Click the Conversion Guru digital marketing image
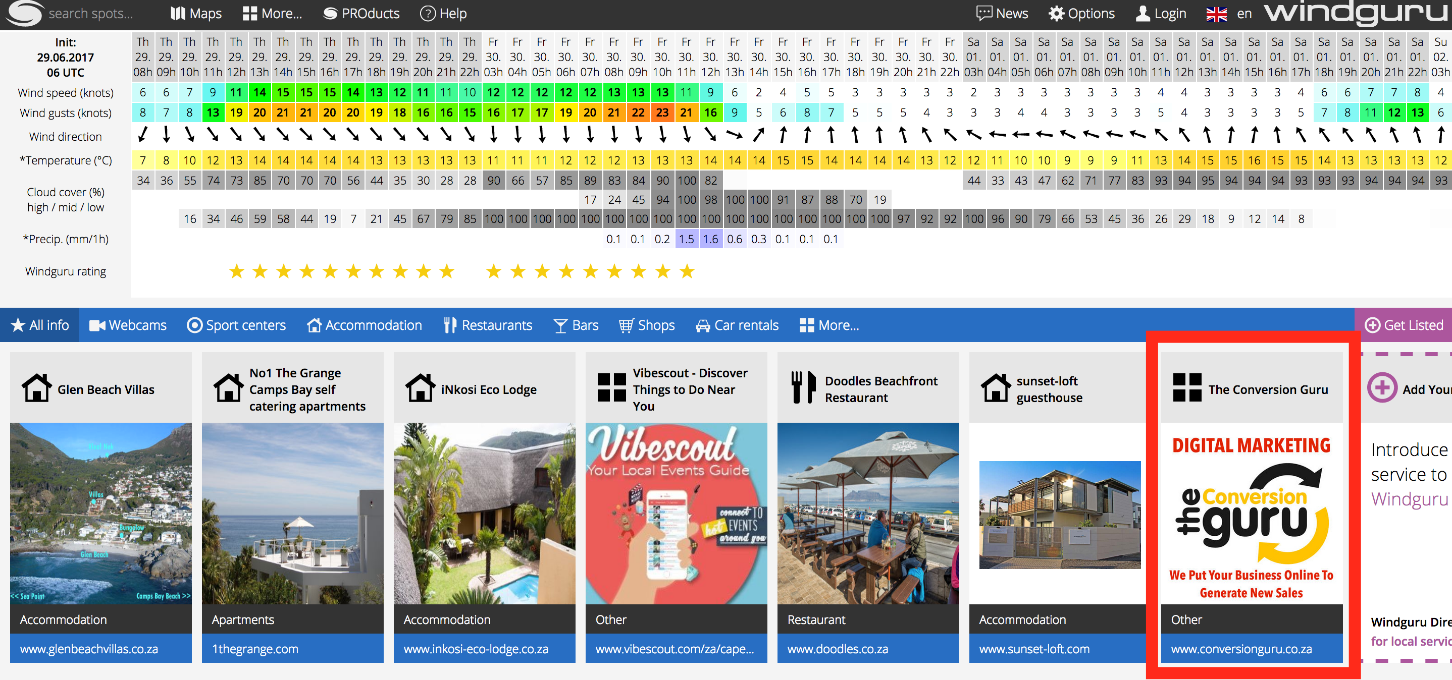This screenshot has width=1452, height=680. point(1252,514)
